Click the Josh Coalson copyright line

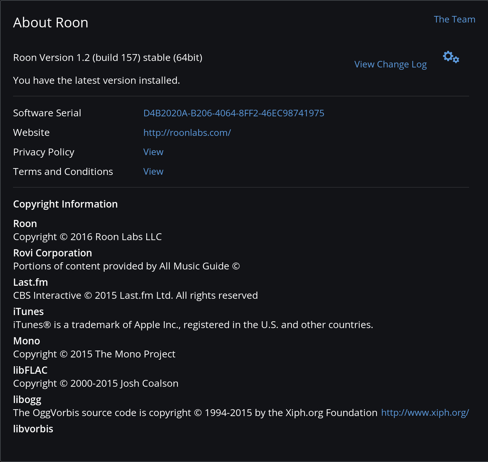click(x=96, y=383)
